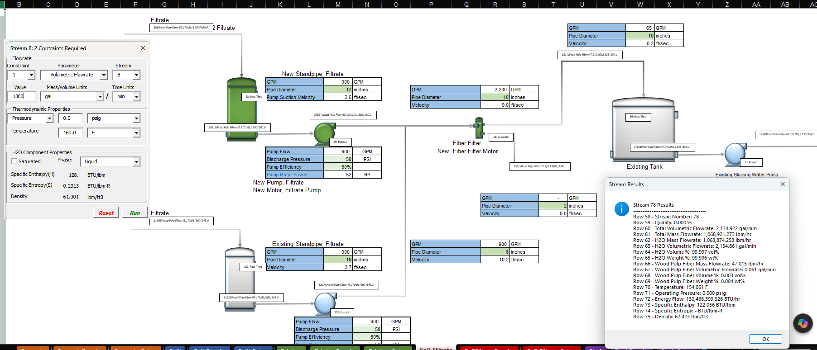Click the Velocity cell showing 10.2 ft/sec

[495, 260]
